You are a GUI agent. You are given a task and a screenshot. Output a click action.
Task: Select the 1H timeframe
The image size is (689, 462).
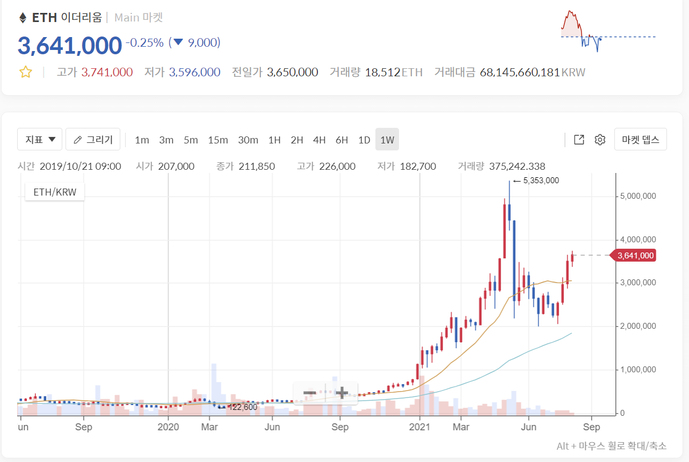pos(274,140)
